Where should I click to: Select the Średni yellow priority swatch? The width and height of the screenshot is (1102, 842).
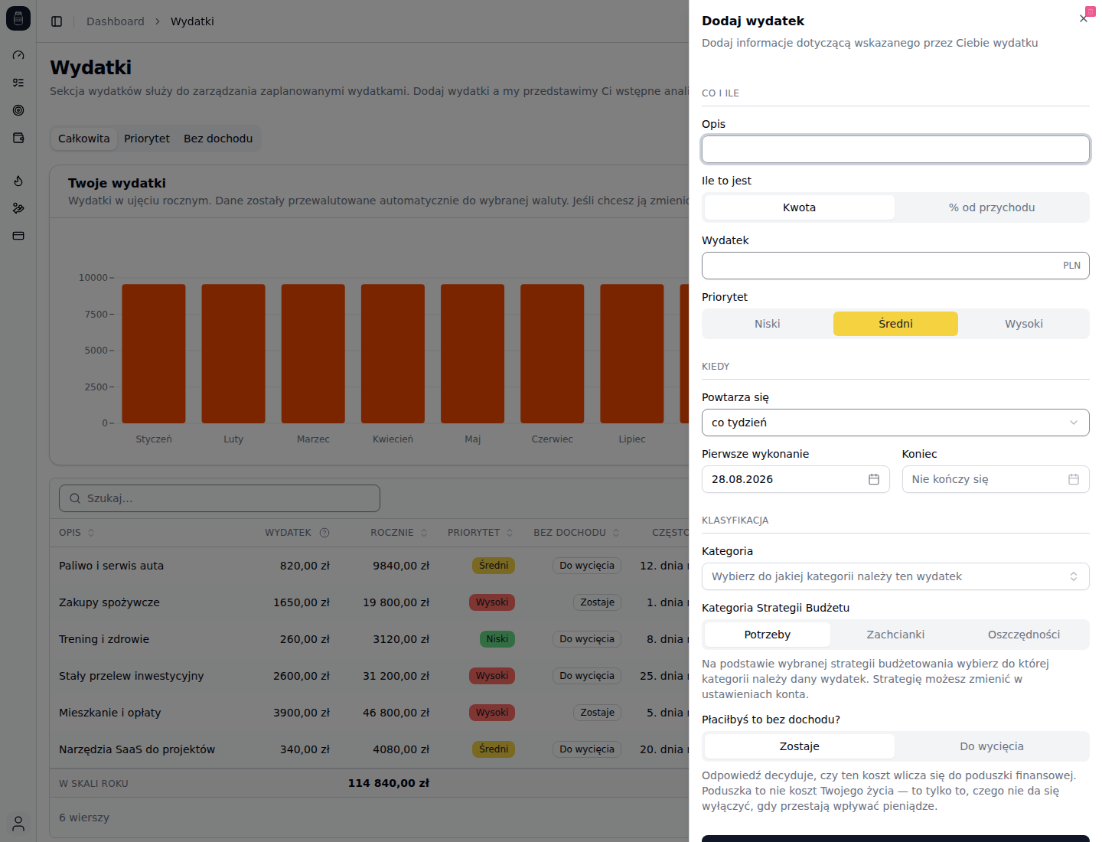[895, 324]
